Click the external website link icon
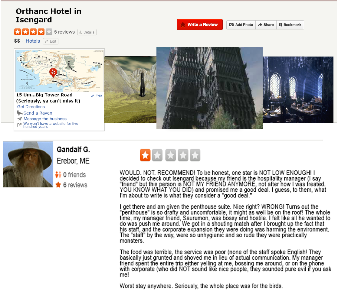Viewport: 338px width, 302px height. point(19,125)
